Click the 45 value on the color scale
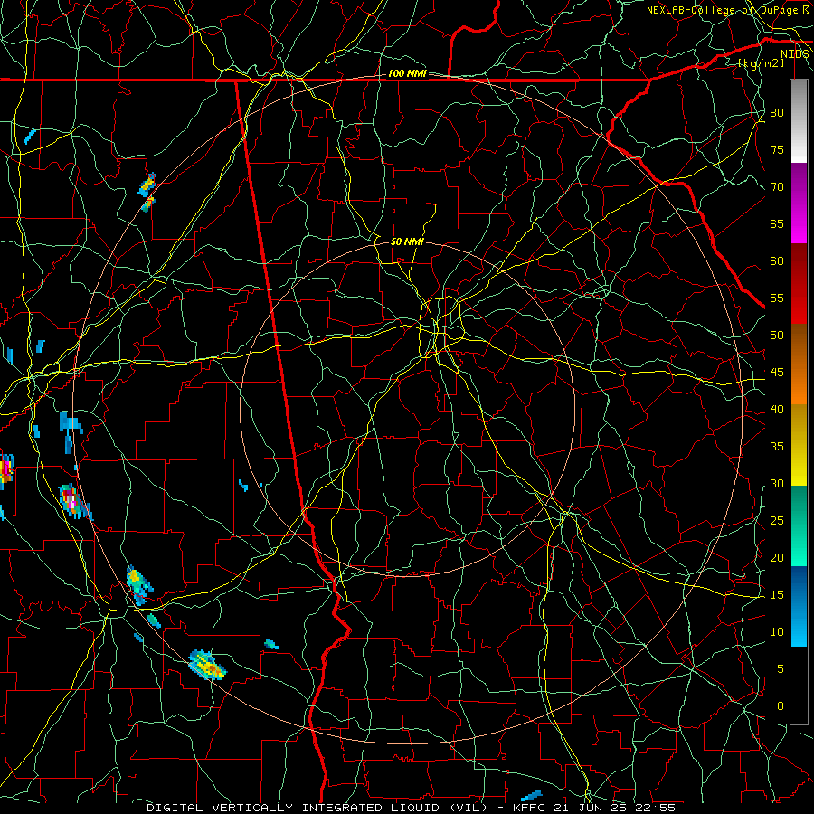This screenshot has width=814, height=814. click(x=777, y=373)
